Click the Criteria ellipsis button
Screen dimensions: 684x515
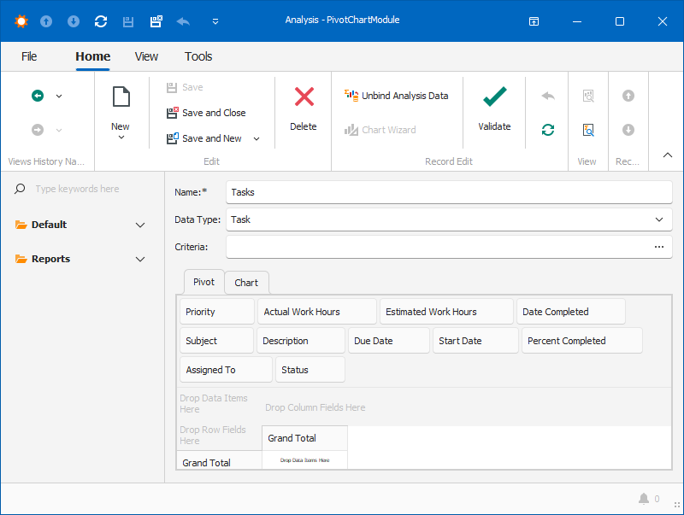tap(658, 247)
